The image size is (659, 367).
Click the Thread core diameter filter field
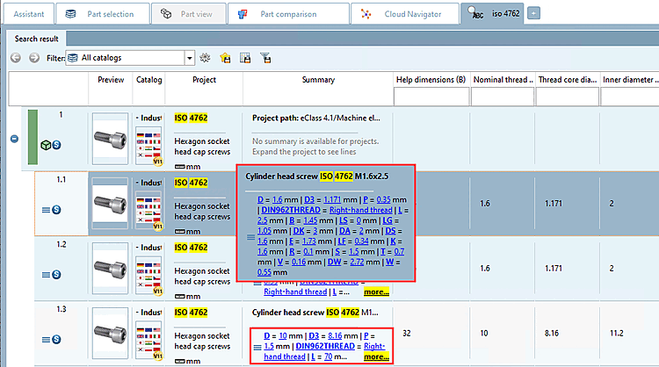pyautogui.click(x=568, y=97)
